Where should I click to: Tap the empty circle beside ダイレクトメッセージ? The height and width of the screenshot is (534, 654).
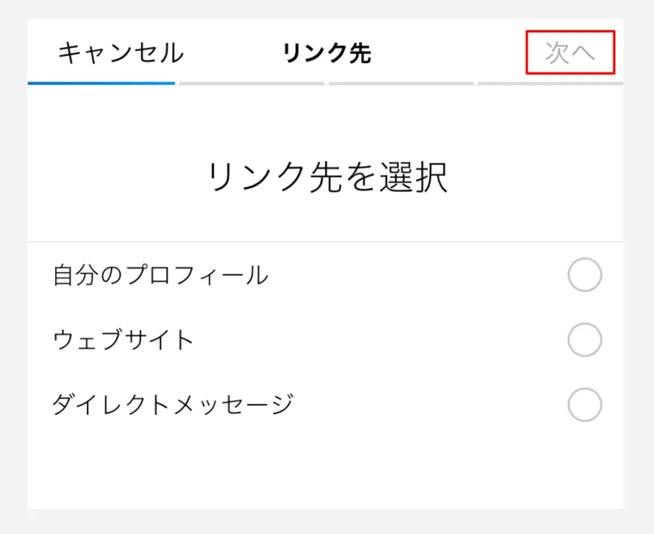[x=584, y=404]
